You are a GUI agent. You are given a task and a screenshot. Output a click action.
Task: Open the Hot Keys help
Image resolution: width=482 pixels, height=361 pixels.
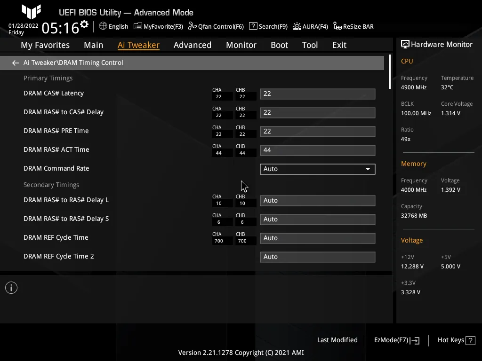(457, 340)
